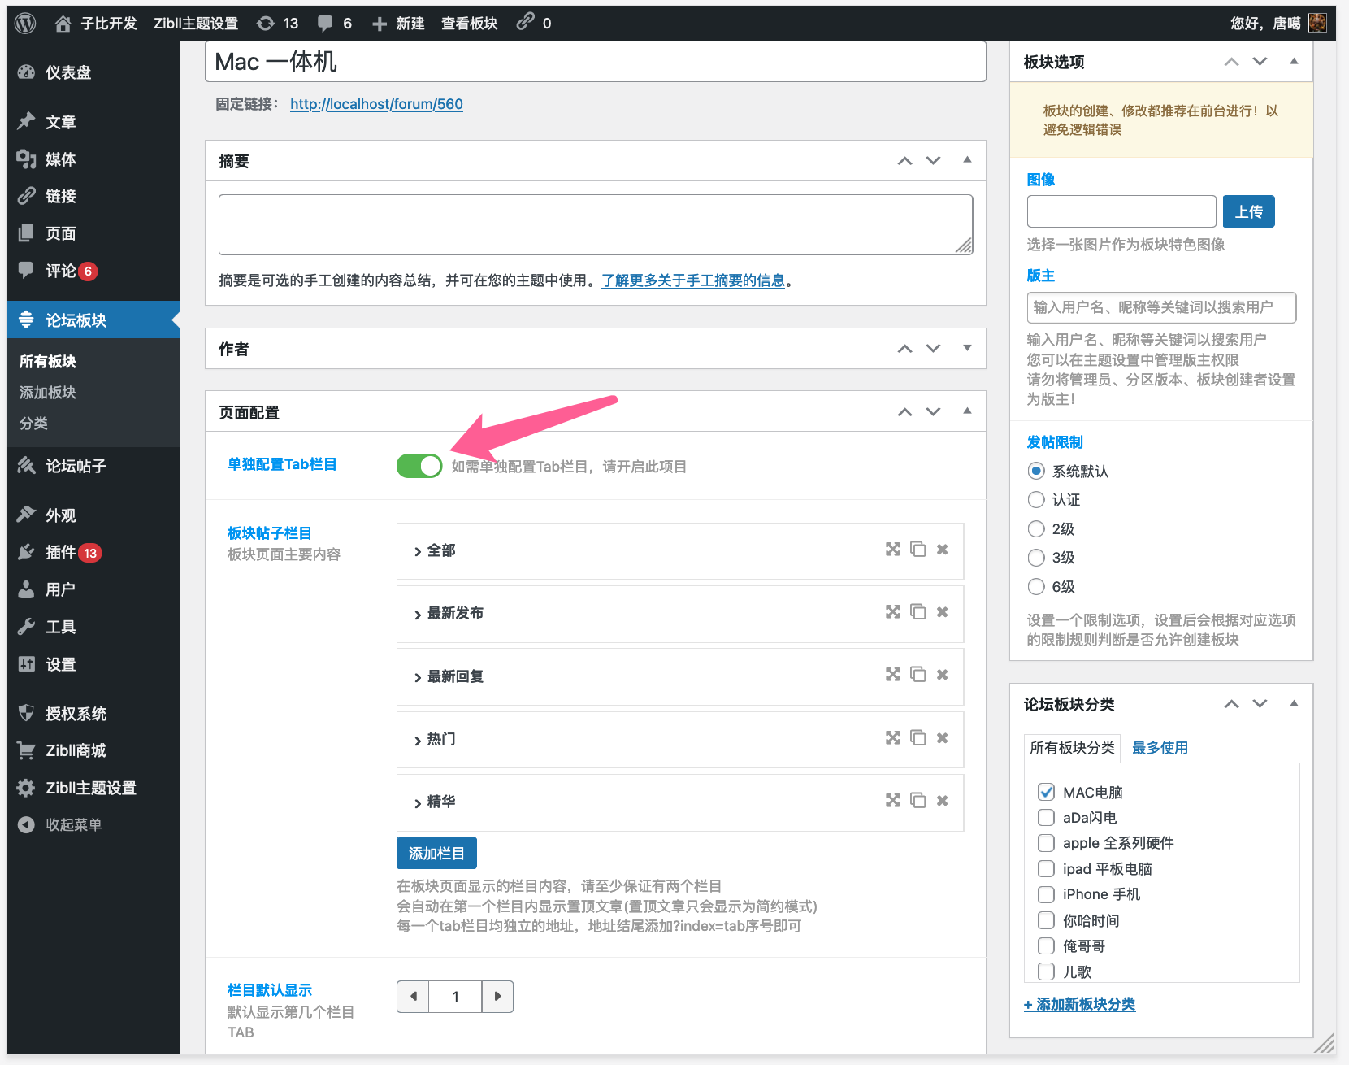Viewport: 1349px width, 1065px height.
Task: Click the 上传 upload button
Action: point(1248,211)
